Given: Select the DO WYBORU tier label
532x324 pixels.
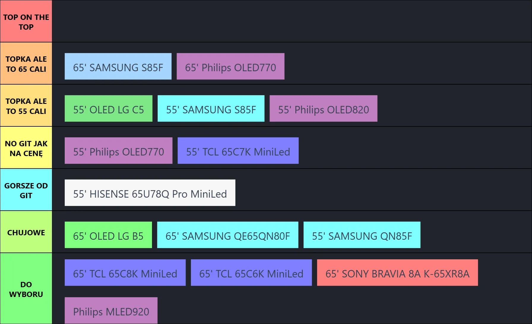Looking at the screenshot, I should pyautogui.click(x=26, y=289).
